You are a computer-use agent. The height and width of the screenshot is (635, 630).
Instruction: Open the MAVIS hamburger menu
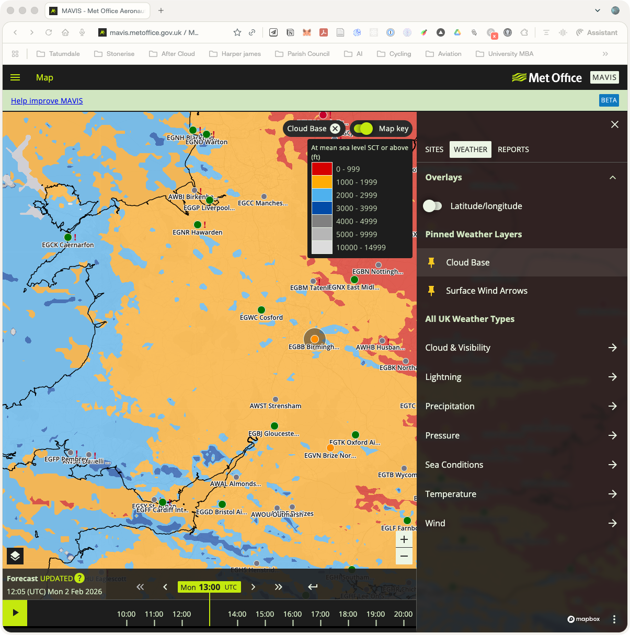click(15, 77)
